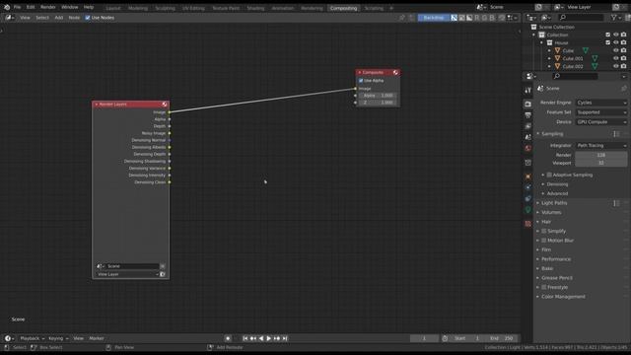Open View Layer dropdown in Render Layers node

[x=127, y=274]
